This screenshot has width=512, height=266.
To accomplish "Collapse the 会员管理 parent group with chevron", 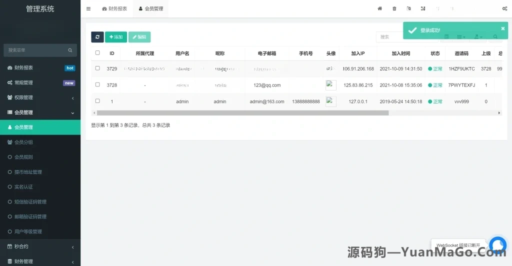I will (x=72, y=113).
